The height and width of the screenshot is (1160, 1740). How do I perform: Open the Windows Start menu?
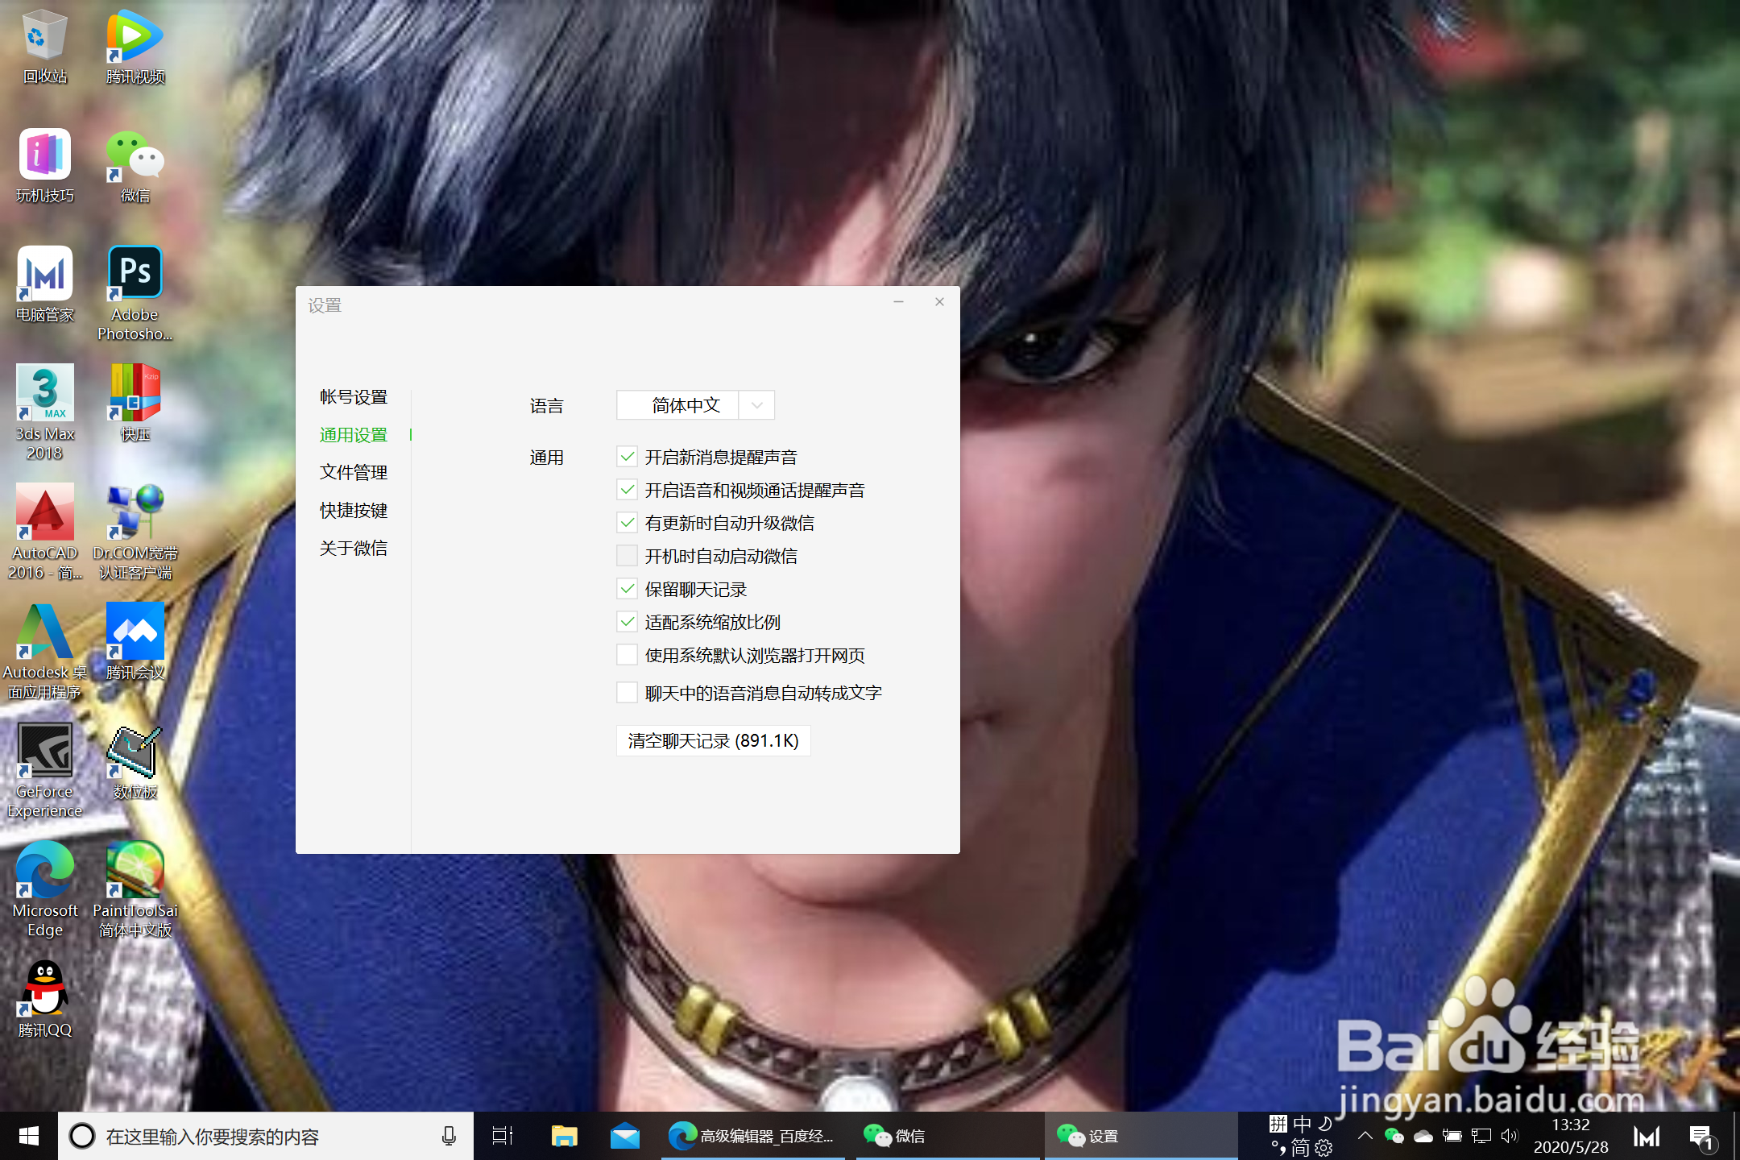point(29,1136)
